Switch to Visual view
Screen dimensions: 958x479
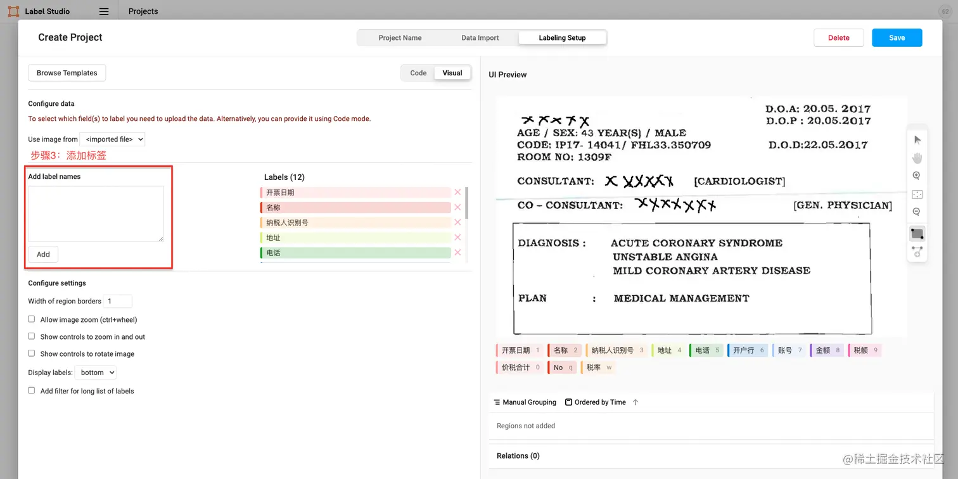(x=452, y=73)
